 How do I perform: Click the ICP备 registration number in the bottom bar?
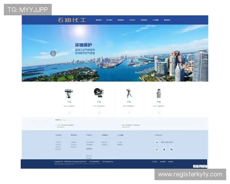point(94,161)
